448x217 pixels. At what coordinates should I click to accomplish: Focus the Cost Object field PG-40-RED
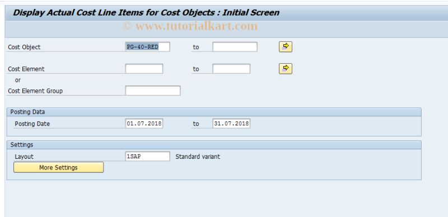tap(147, 47)
